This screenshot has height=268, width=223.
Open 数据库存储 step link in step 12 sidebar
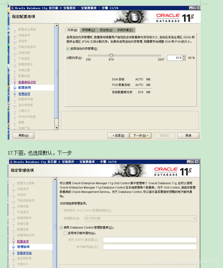click(24, 253)
